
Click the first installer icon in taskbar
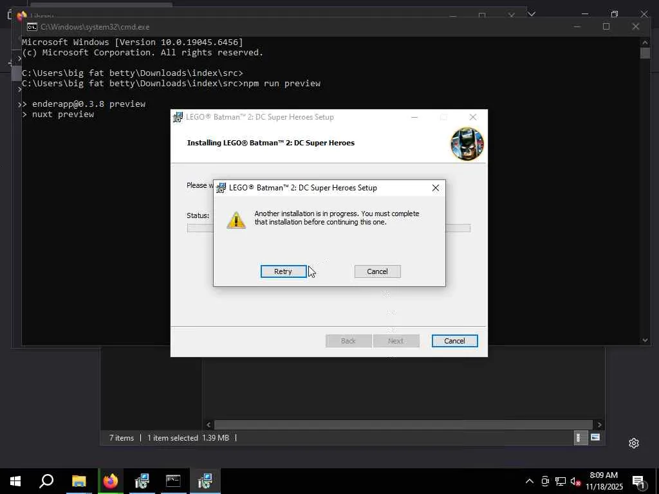[x=142, y=481]
